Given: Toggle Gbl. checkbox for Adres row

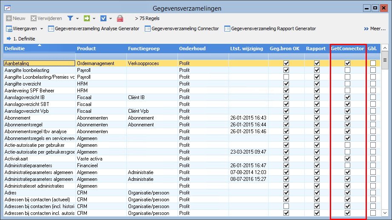Looking at the screenshot, I should click(x=373, y=192).
